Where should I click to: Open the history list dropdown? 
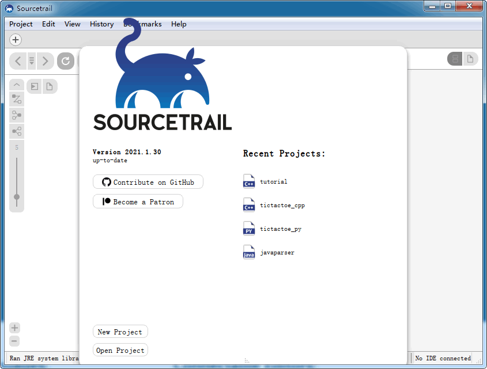coord(32,61)
